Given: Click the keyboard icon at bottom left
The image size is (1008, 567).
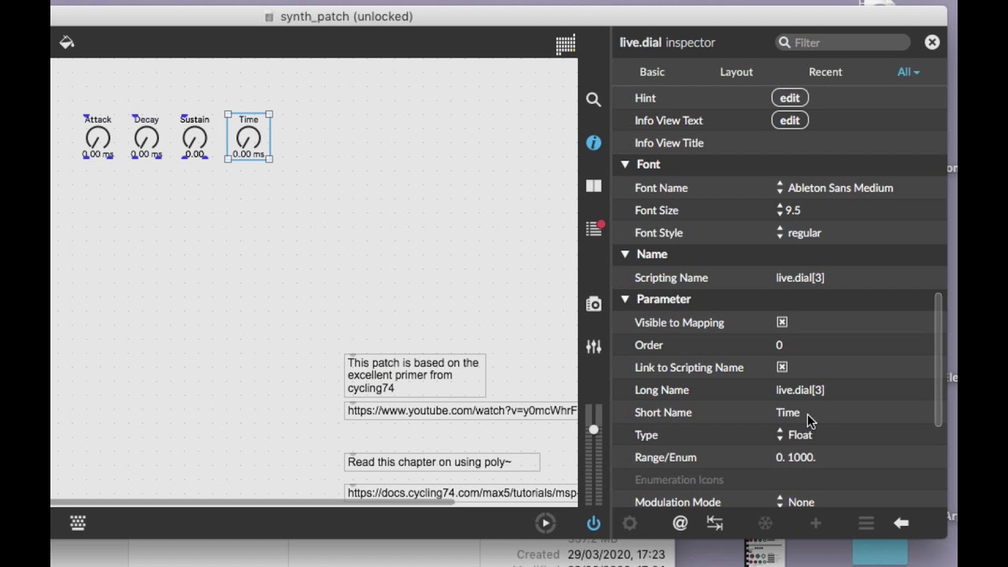Looking at the screenshot, I should (78, 523).
